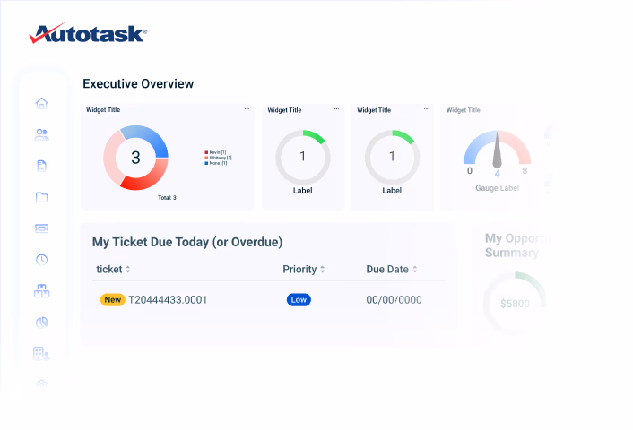Select the None [1] legend entry
This screenshot has height=430, width=633.
(x=216, y=163)
